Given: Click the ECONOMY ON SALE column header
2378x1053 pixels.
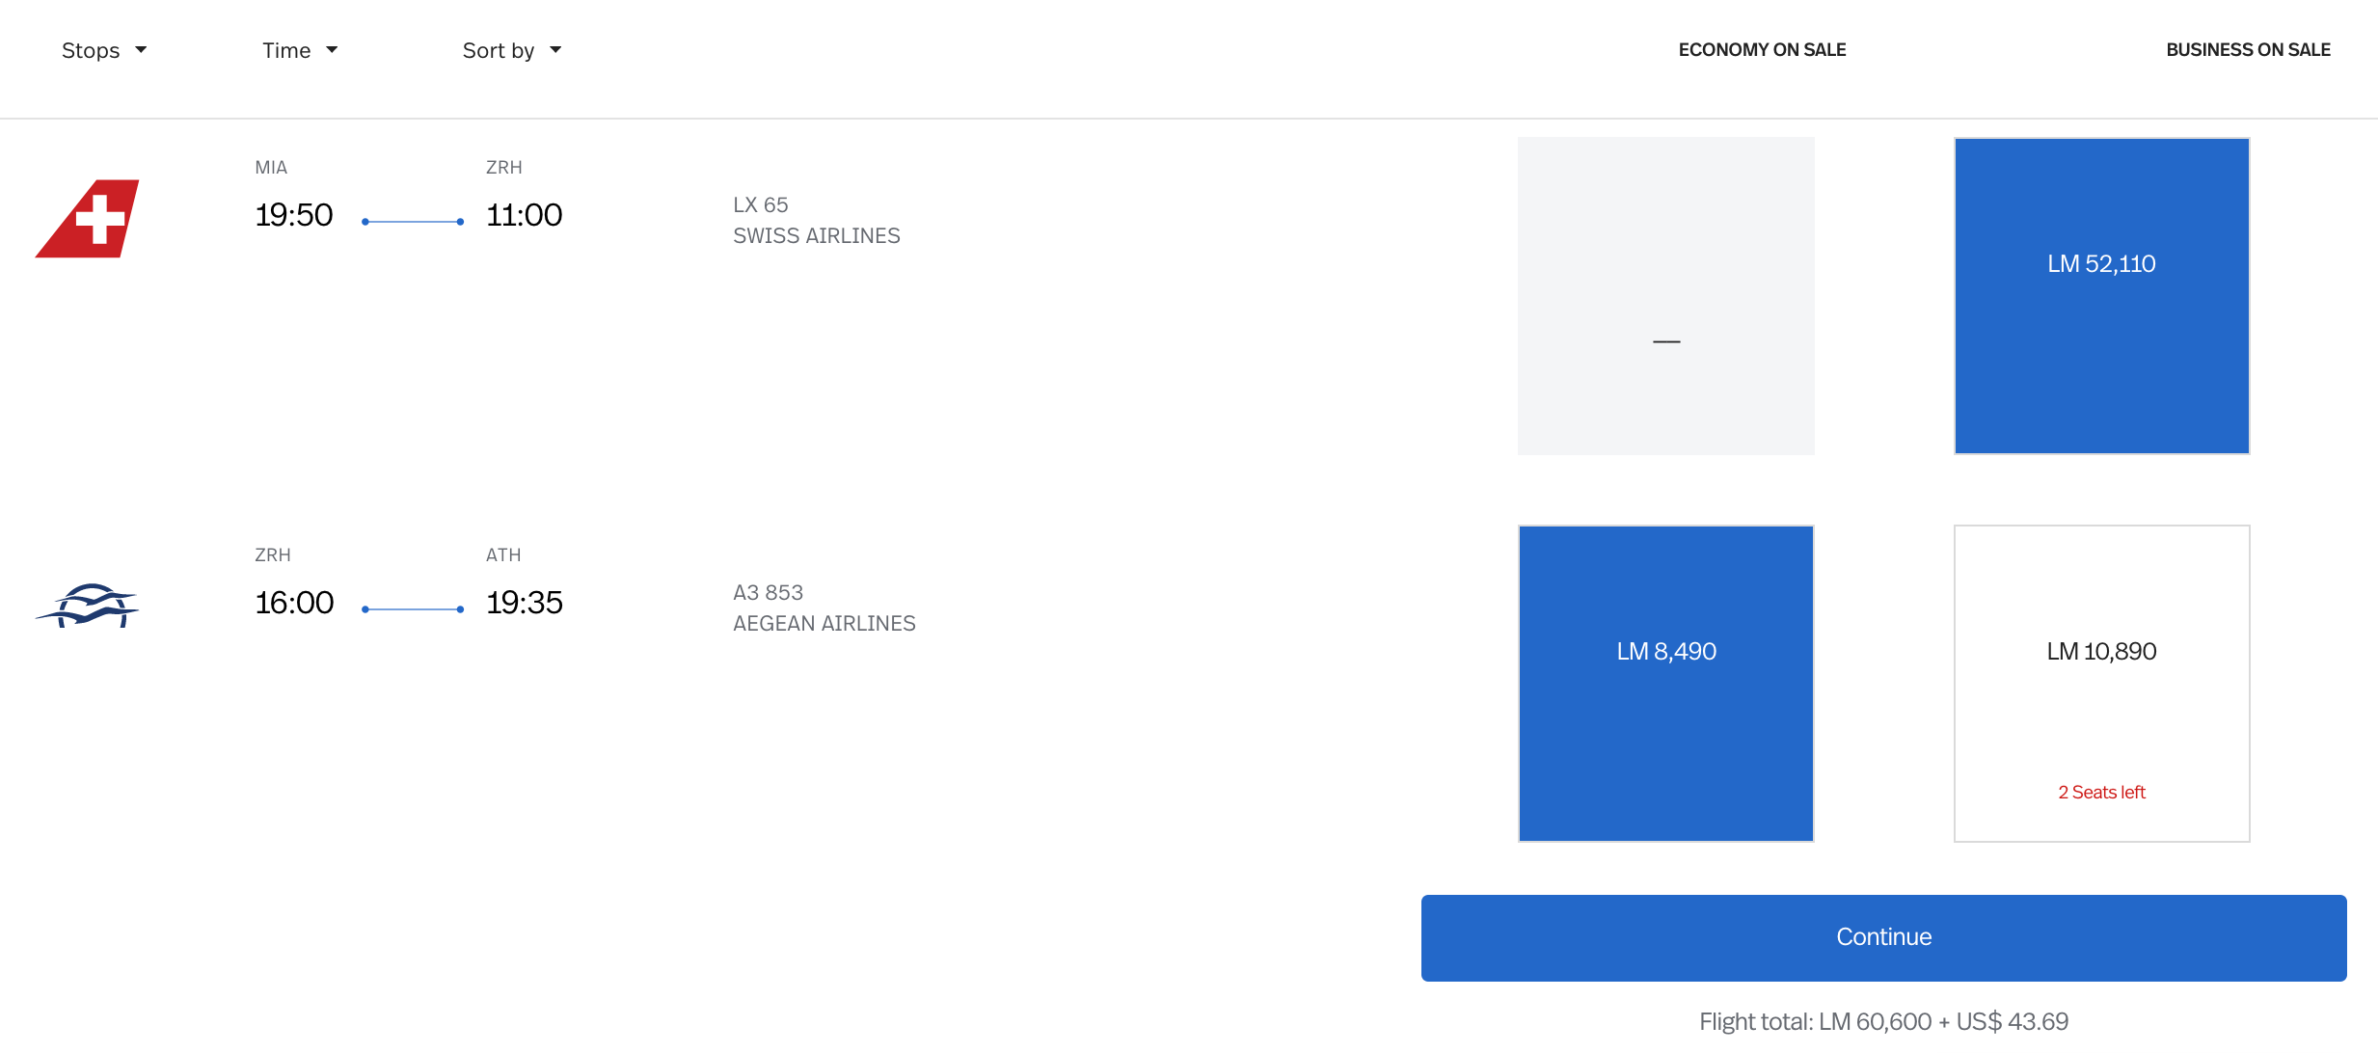Looking at the screenshot, I should (1762, 50).
